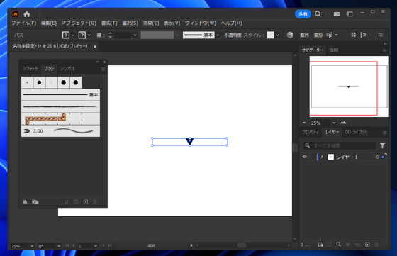Image resolution: width=397 pixels, height=256 pixels.
Task: Open the 基本 brush definition dropdown
Action: coord(218,35)
